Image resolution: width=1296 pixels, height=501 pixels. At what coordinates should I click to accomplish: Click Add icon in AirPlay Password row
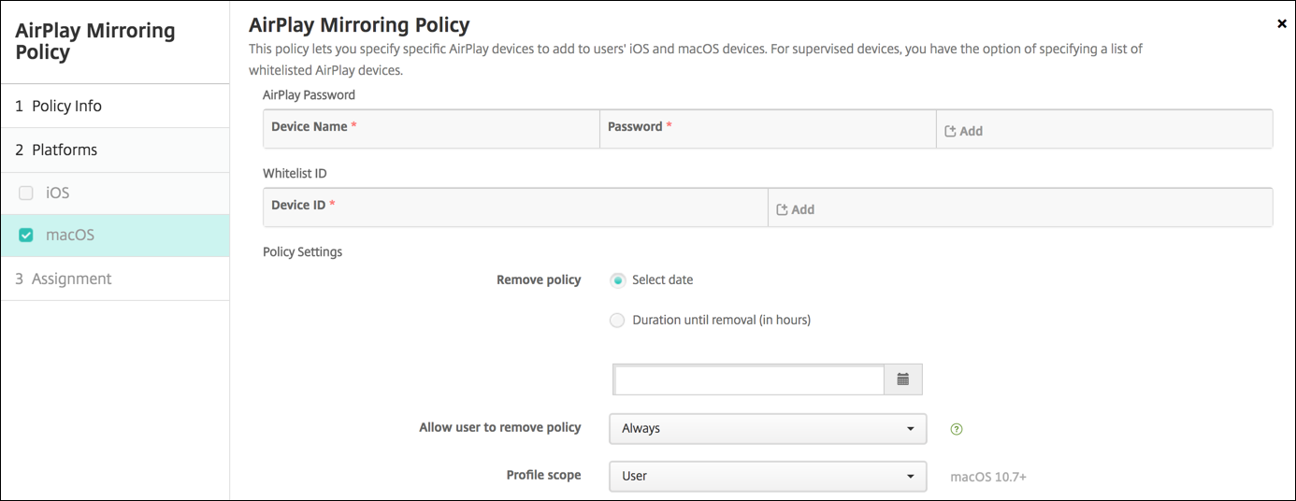click(x=951, y=132)
